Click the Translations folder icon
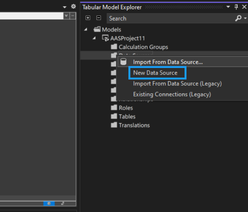This screenshot has width=248, height=212. click(x=114, y=125)
